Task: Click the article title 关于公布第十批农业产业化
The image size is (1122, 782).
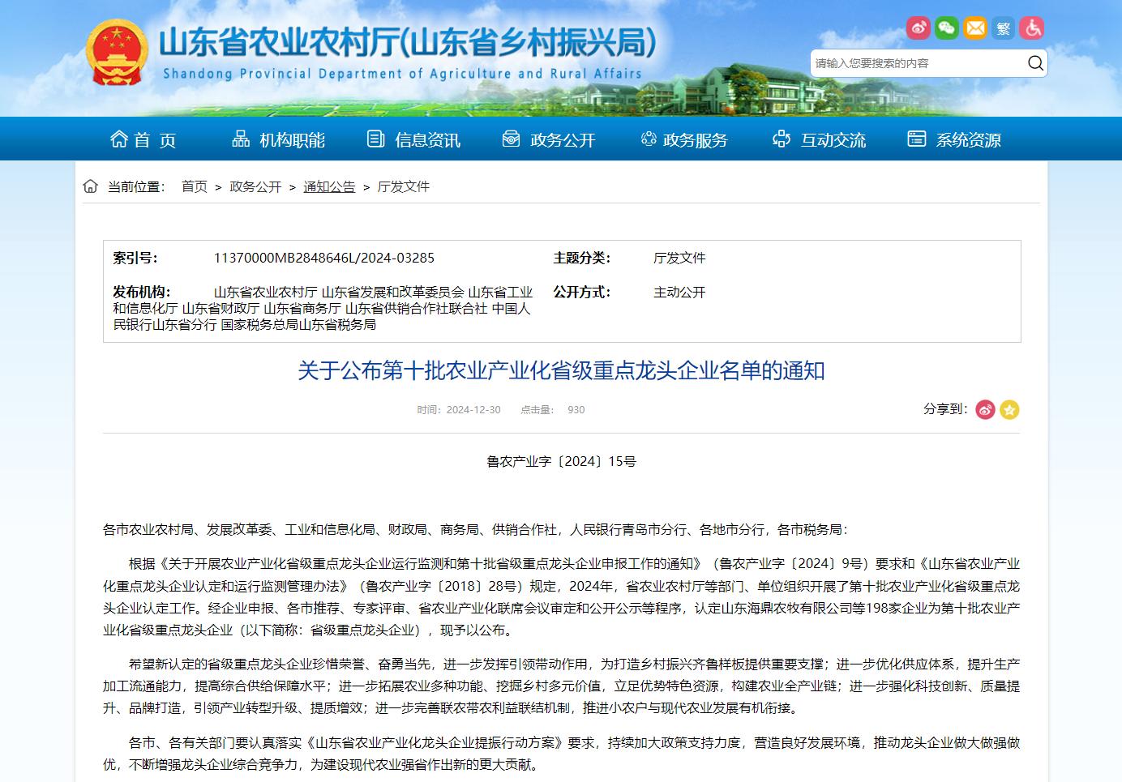Action: pyautogui.click(x=561, y=370)
